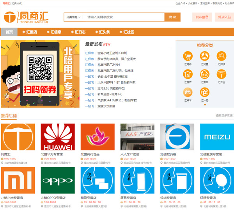Open the 长安 金牛星 豪华版7座 listing
Image resolution: width=234 pixels, height=211 pixels.
[x=112, y=77]
